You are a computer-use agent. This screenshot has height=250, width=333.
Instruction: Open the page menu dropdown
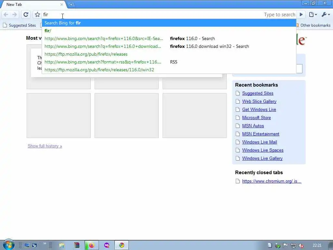(313, 14)
